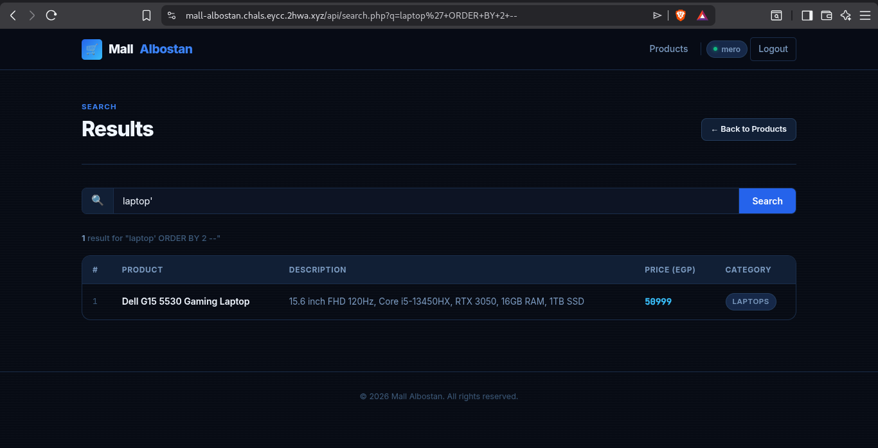Viewport: 878px width, 448px height.
Task: Open Brave Rewards triangle icon
Action: (703, 15)
